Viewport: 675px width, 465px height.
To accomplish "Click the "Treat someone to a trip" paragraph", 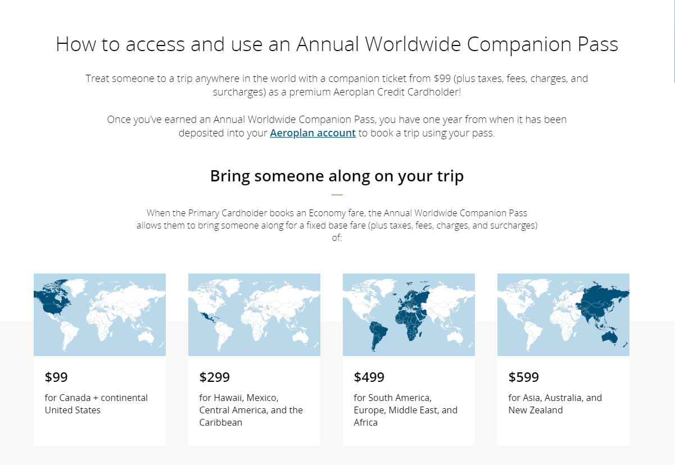I will [x=337, y=85].
